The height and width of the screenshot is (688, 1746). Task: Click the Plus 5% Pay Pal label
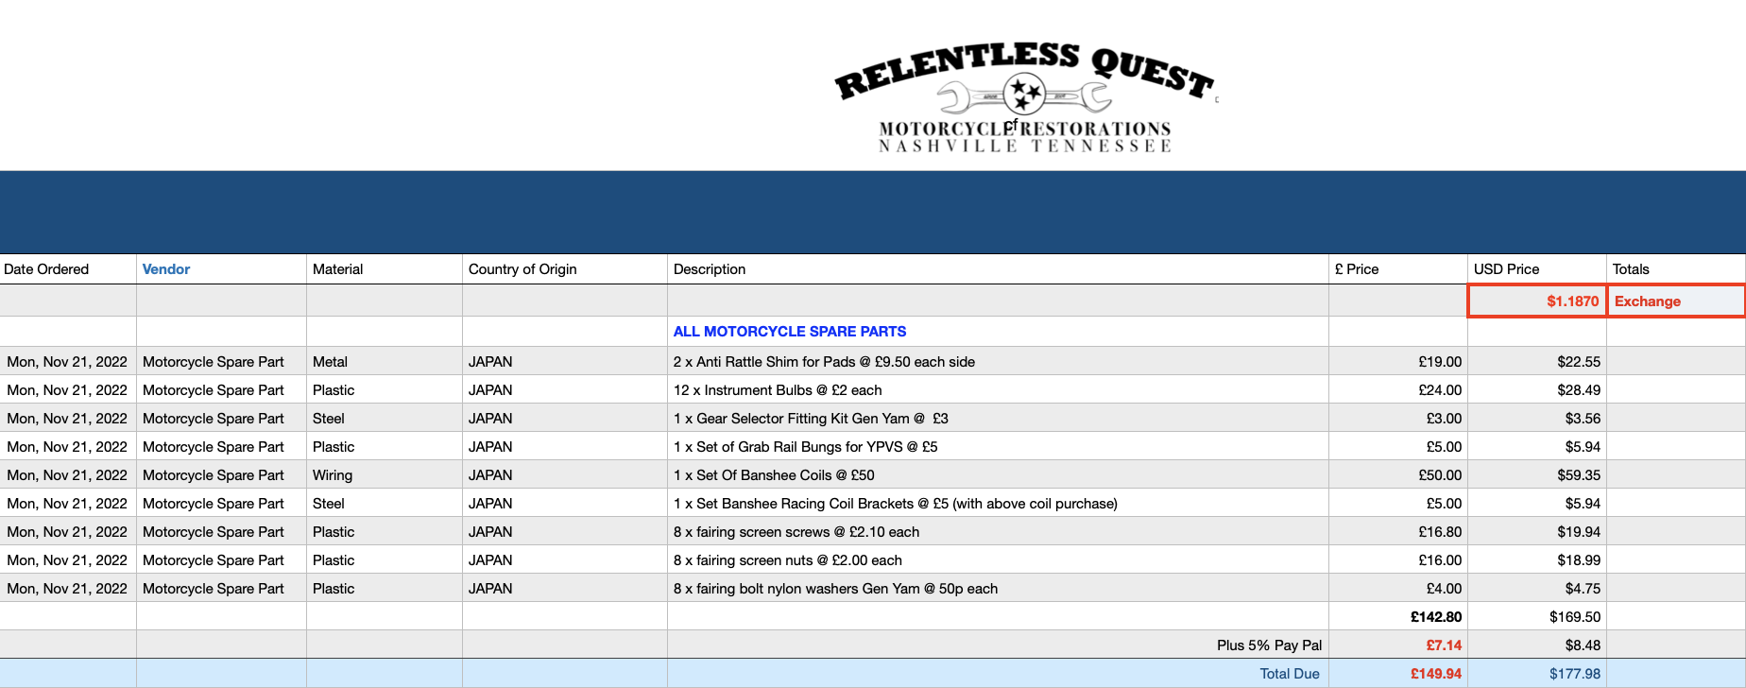1269,645
